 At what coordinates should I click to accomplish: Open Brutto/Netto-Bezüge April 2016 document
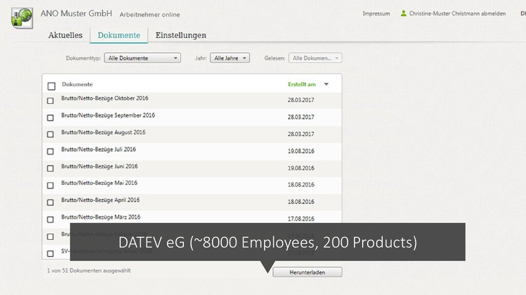tap(100, 200)
